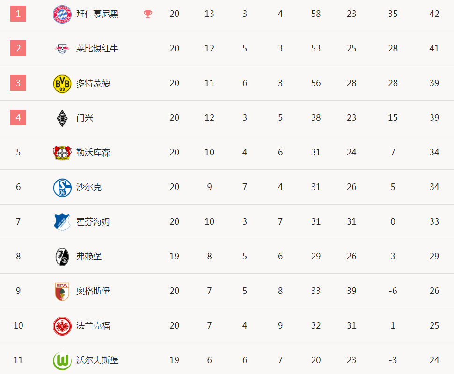Click the RB Leipzig club logo
The image size is (454, 374).
click(x=62, y=48)
